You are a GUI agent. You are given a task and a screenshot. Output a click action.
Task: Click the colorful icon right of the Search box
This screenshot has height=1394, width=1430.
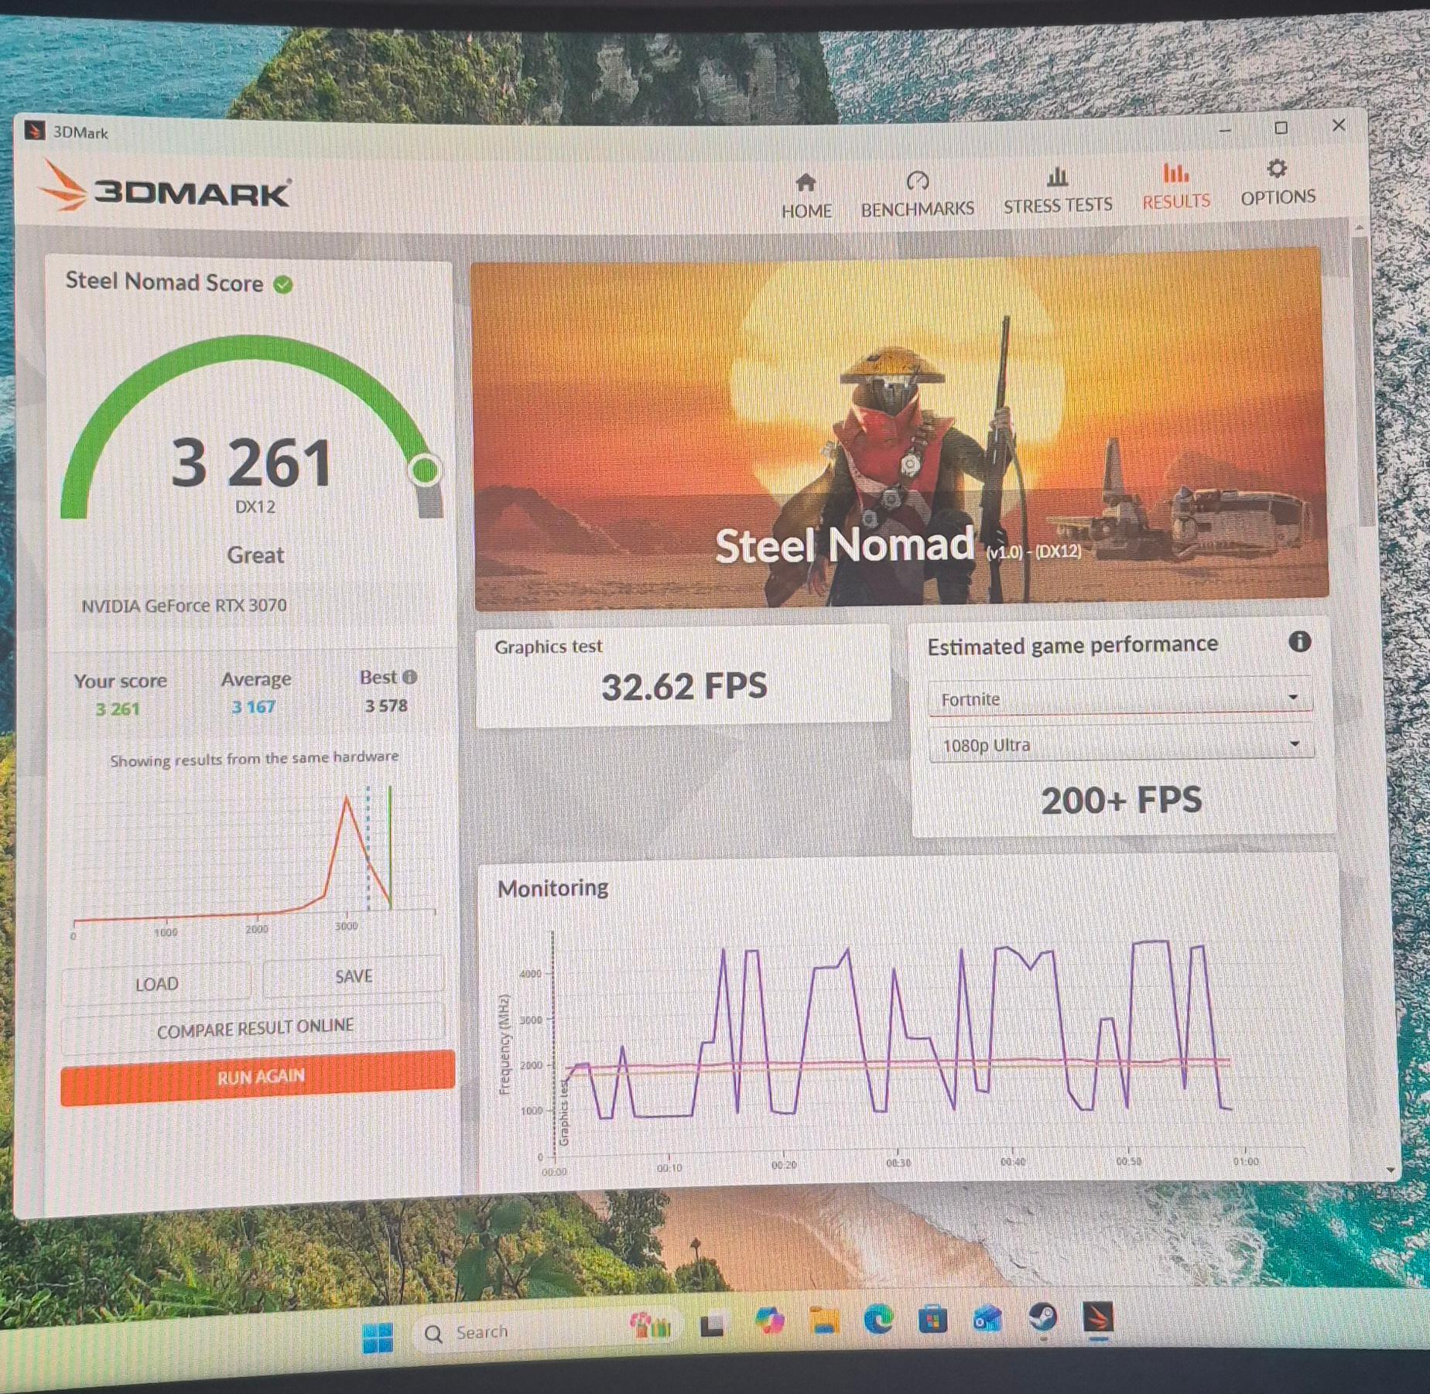click(x=650, y=1327)
